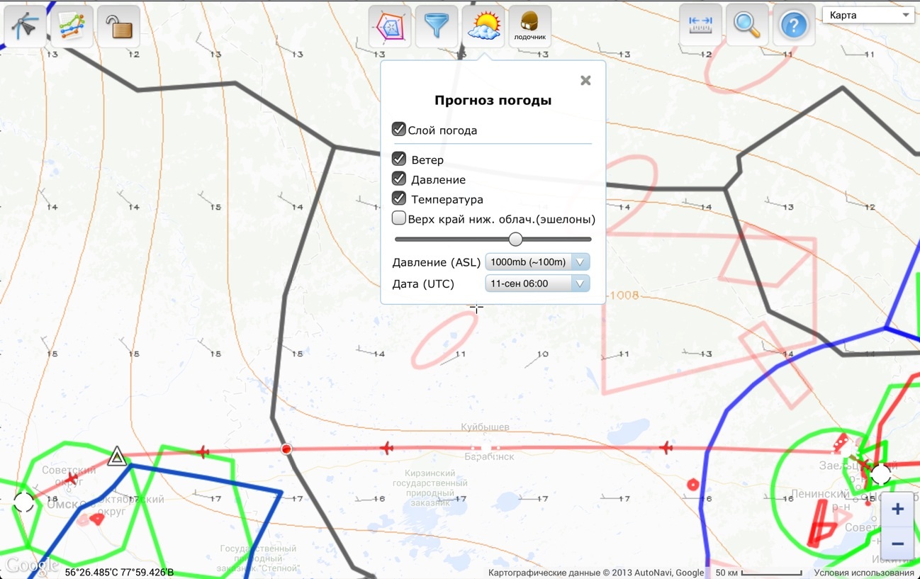This screenshot has width=920, height=579.
Task: Open the Условия использования link
Action: click(x=863, y=573)
